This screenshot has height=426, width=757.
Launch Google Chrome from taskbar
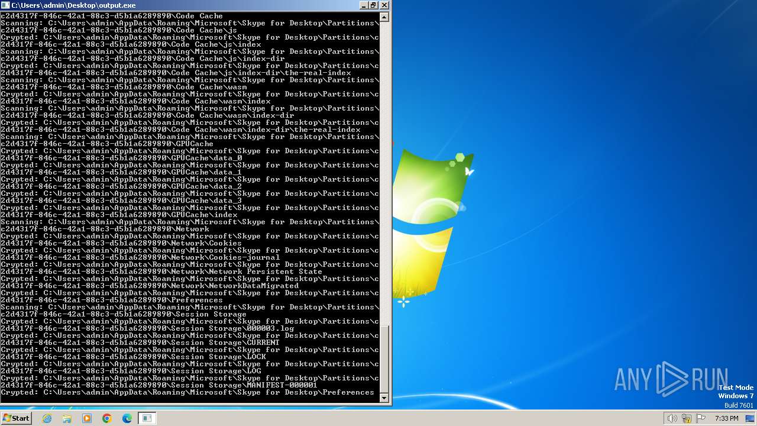pos(107,418)
